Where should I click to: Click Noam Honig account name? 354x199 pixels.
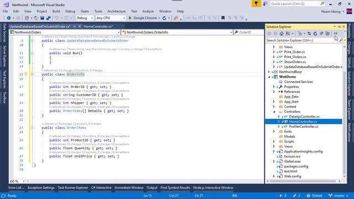pos(331,11)
